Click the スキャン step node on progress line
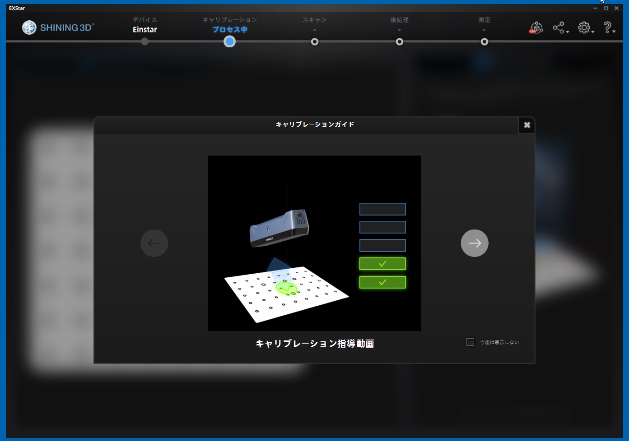 point(315,42)
